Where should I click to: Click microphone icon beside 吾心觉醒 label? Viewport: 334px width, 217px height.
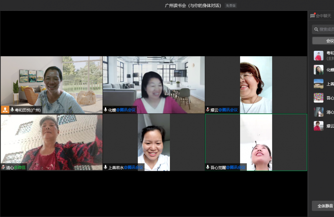pyautogui.click(x=207, y=167)
